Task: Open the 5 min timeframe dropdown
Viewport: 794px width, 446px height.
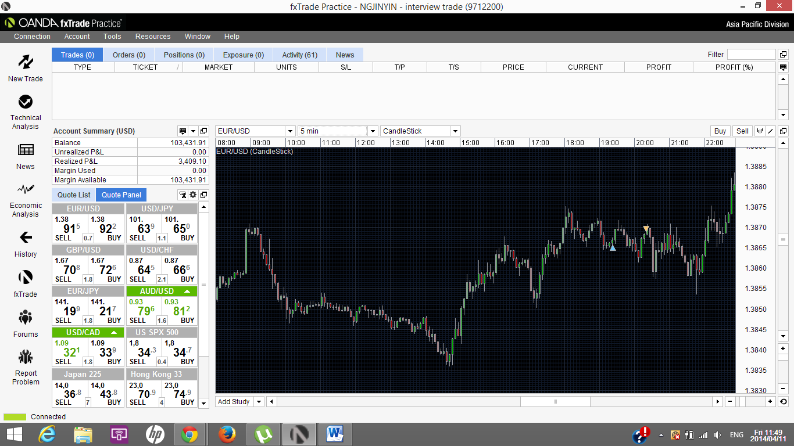Action: pos(373,131)
